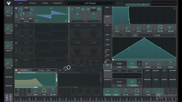This screenshot has width=182, height=102.
Task: Click the sampler shuffle random icon
Action: pos(97,61)
